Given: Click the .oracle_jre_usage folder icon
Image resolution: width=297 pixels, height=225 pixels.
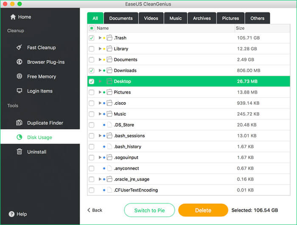Looking at the screenshot, I should pos(109,179).
